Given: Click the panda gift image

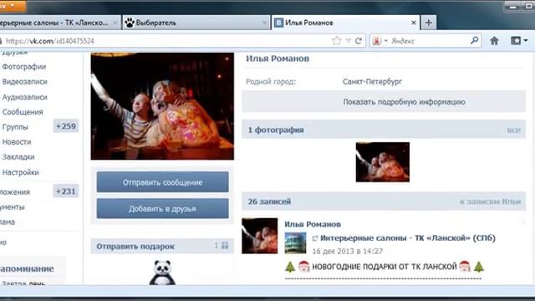Looking at the screenshot, I should click(162, 273).
